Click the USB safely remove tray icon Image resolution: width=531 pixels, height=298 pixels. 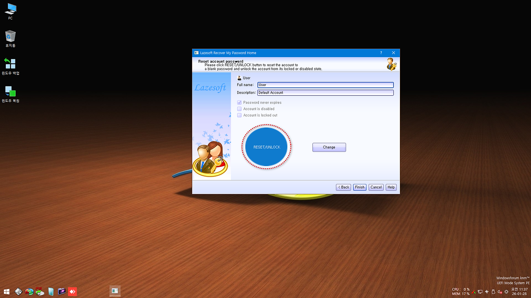pyautogui.click(x=493, y=292)
